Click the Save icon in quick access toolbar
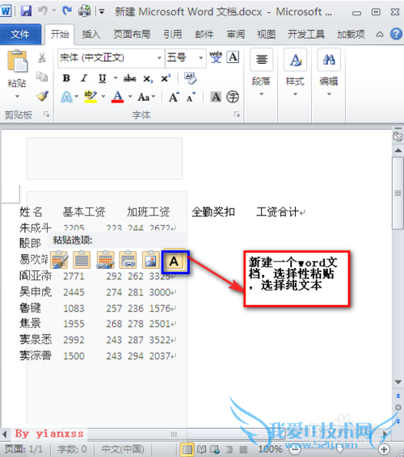 (26, 11)
